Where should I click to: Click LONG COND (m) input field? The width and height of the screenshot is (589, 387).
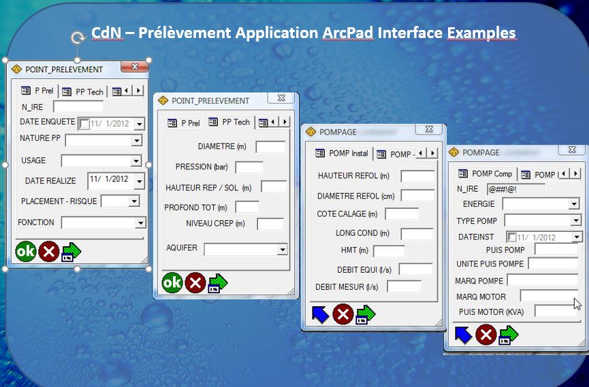point(417,234)
